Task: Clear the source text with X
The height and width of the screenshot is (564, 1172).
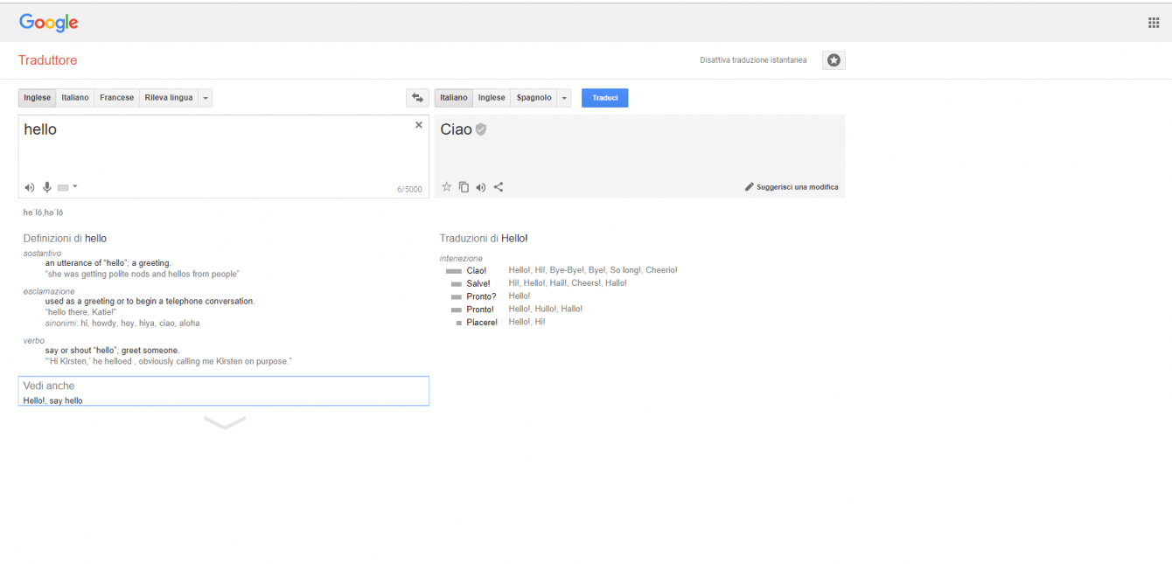Action: click(418, 125)
